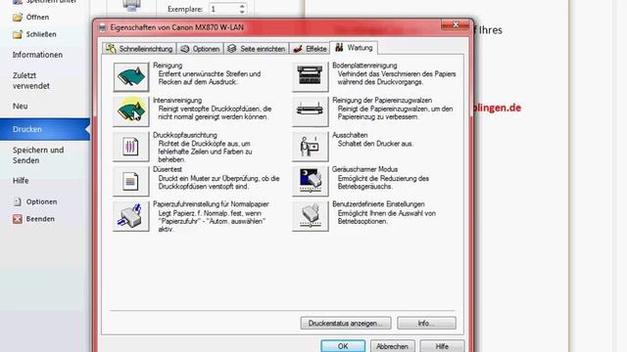Click Reinigung der Papiereinzugwalzen label text

[x=382, y=101]
